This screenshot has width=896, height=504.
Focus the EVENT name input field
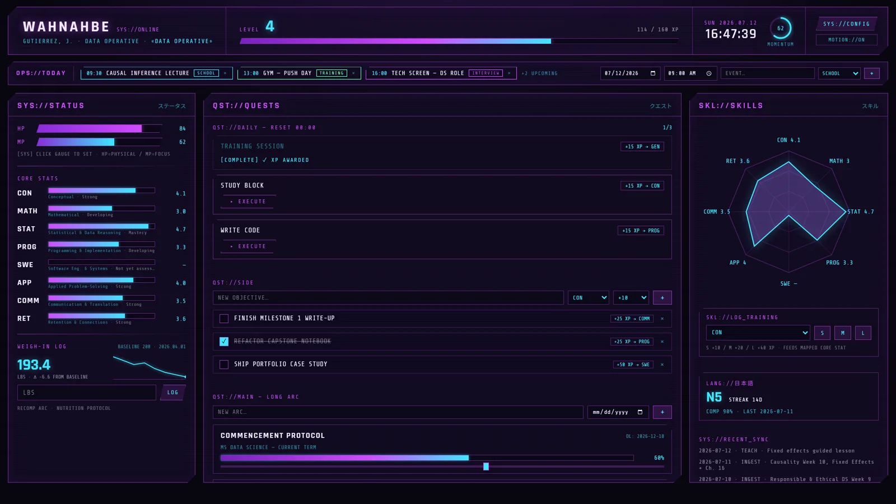pyautogui.click(x=767, y=73)
